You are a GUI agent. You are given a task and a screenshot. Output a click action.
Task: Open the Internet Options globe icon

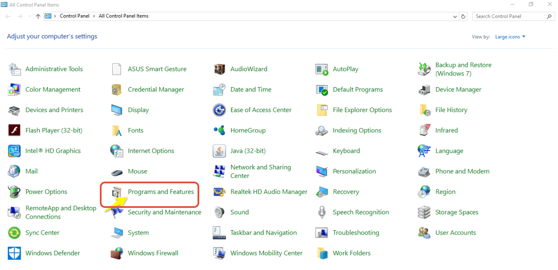pos(117,151)
